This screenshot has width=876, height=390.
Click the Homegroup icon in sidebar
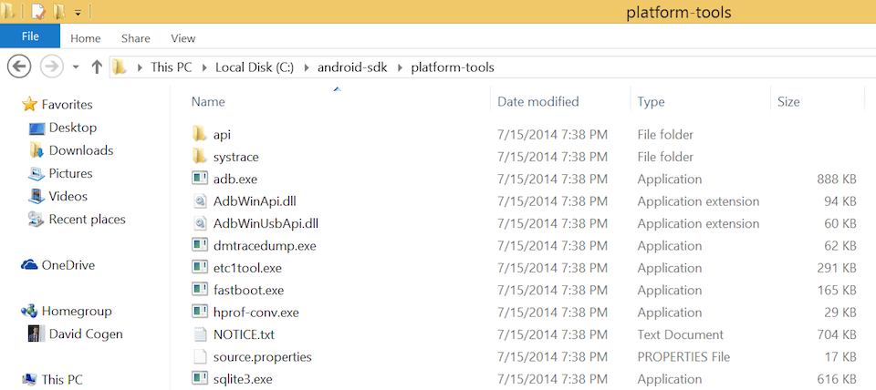pyautogui.click(x=29, y=311)
